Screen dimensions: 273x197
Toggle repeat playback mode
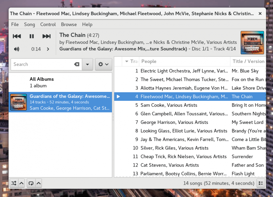click(x=31, y=183)
